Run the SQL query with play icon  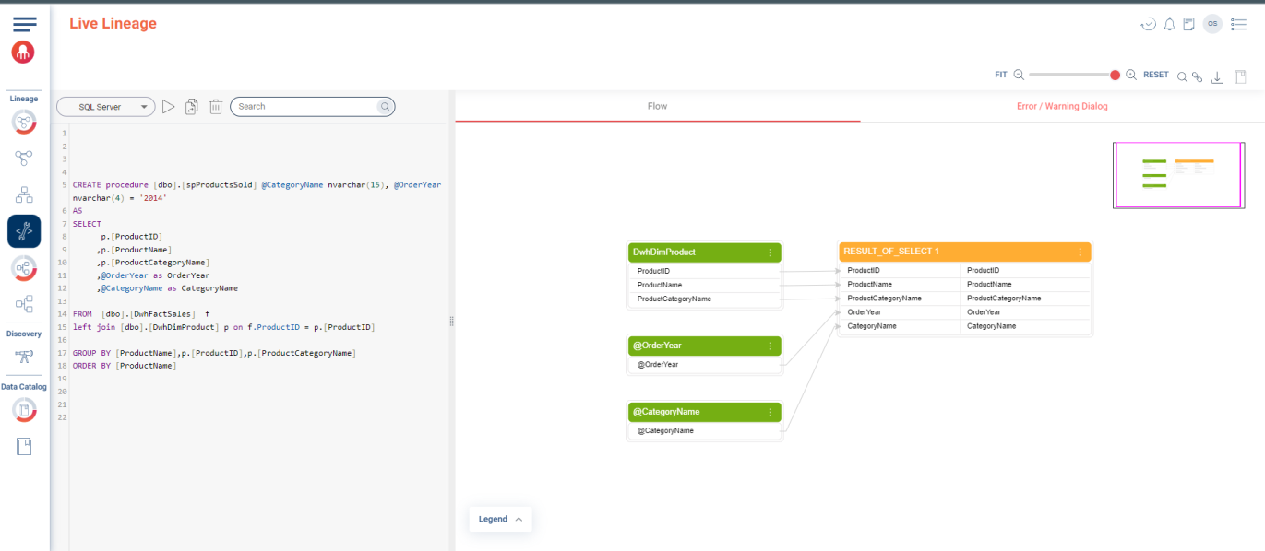click(169, 107)
